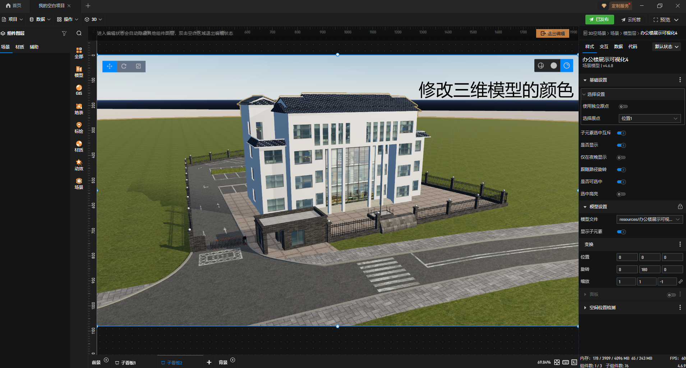Click the search icon in the component layers panel
Screen dimensions: 686x368
coord(79,33)
